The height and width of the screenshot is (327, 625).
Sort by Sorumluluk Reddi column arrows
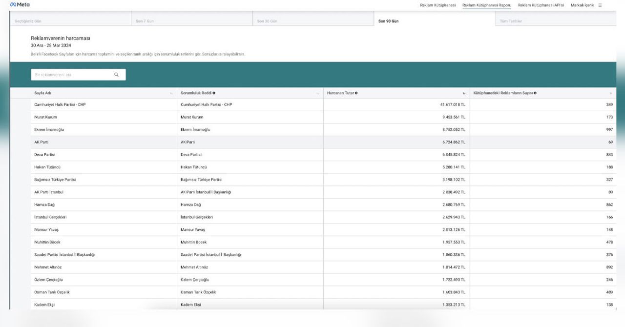click(x=317, y=93)
